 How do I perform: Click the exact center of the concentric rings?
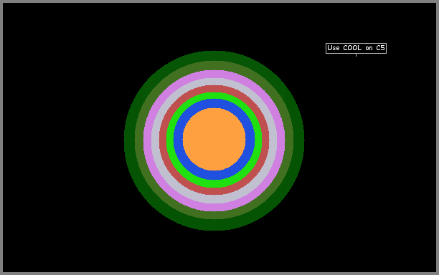pos(214,139)
